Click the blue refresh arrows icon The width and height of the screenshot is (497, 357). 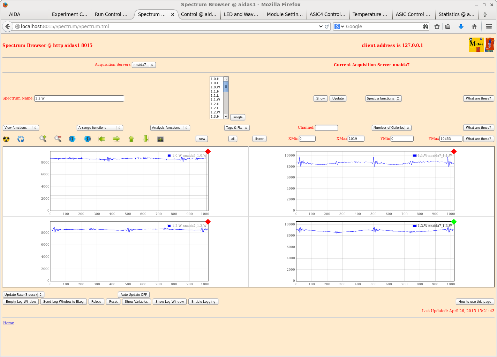point(21,139)
